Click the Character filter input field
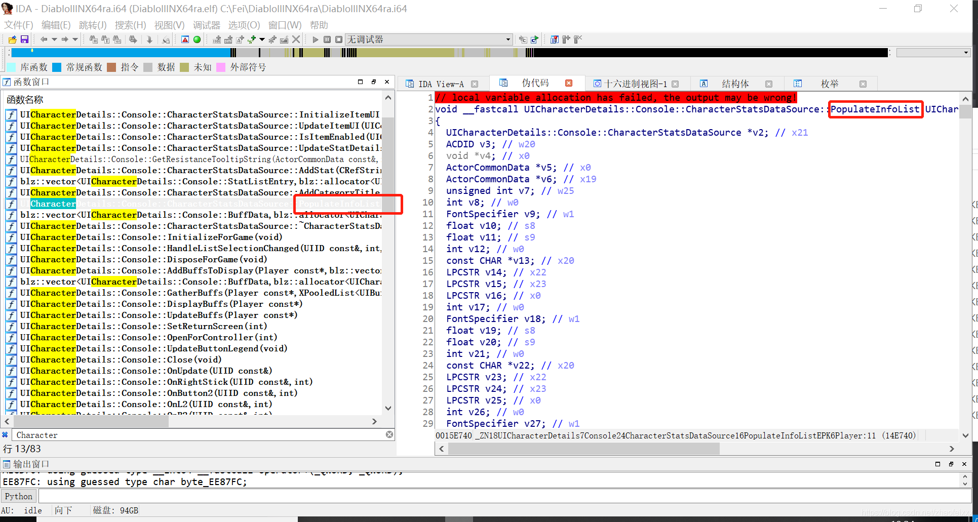 coord(199,435)
